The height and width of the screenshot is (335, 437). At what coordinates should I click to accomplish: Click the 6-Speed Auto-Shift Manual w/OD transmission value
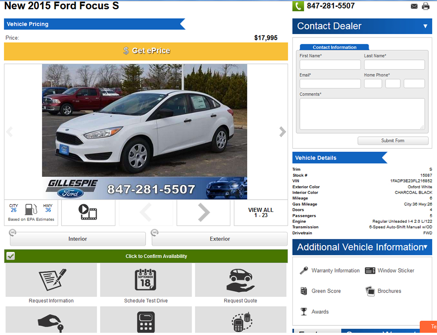pos(400,227)
